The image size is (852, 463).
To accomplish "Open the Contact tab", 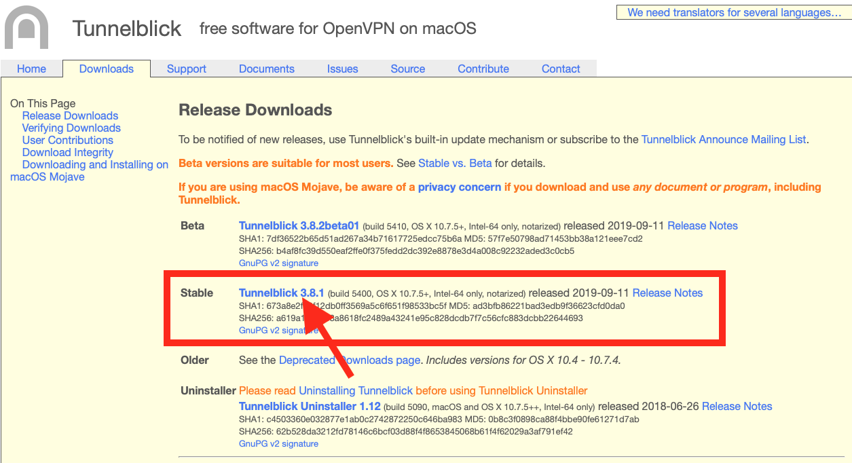I will [561, 69].
